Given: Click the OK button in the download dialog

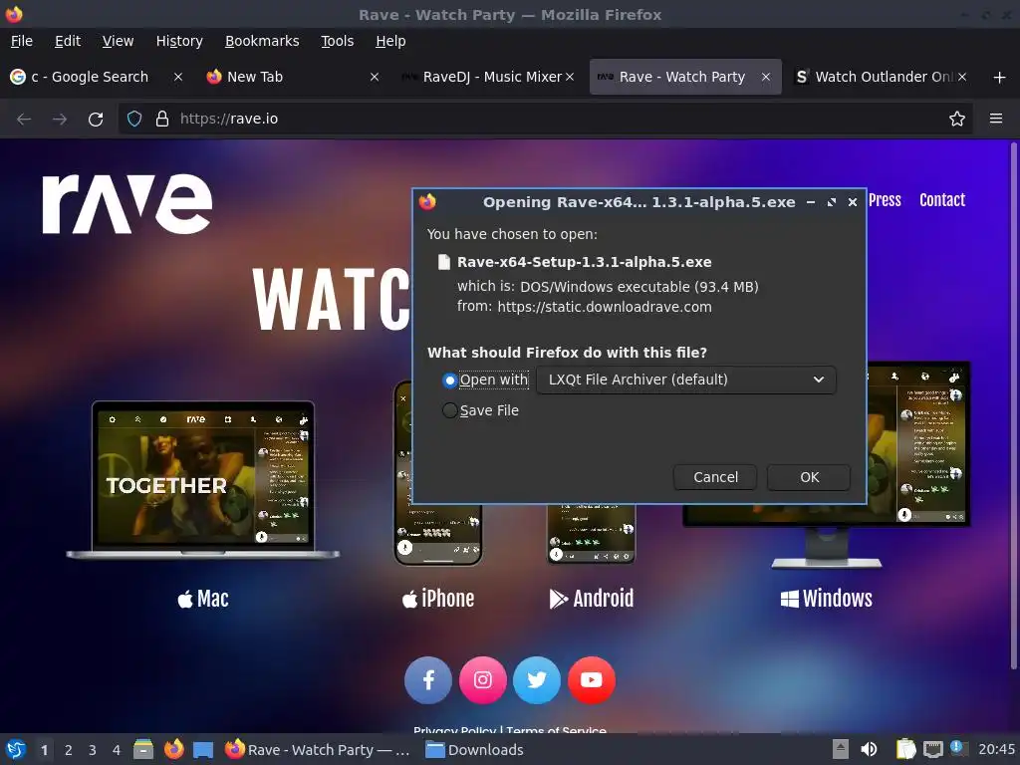Looking at the screenshot, I should click(809, 477).
